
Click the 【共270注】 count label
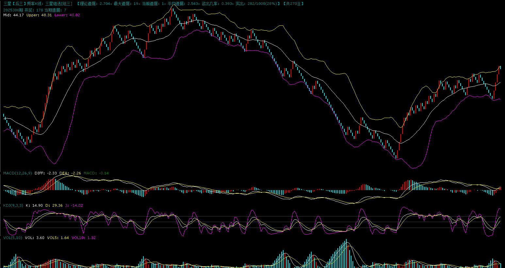coord(293,4)
